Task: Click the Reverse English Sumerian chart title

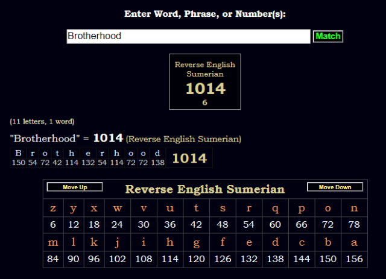Action: [204, 190]
